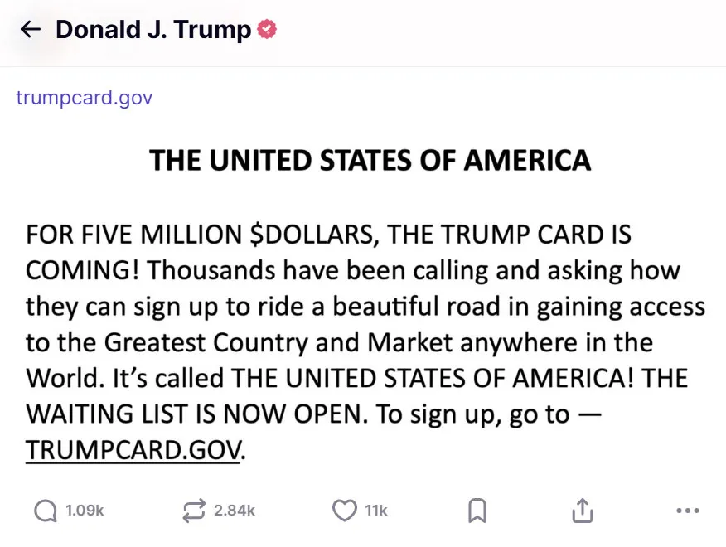Like the post with the heart icon
This screenshot has height=547, width=726.
pyautogui.click(x=345, y=511)
